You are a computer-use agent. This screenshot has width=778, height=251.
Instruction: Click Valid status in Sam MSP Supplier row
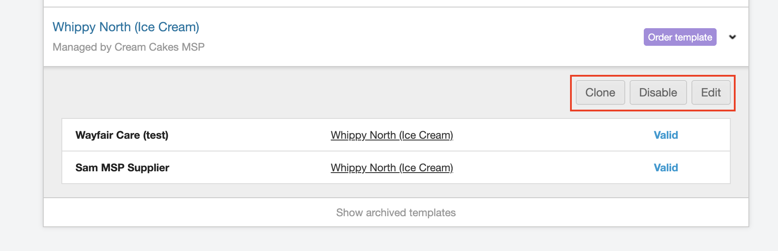665,168
